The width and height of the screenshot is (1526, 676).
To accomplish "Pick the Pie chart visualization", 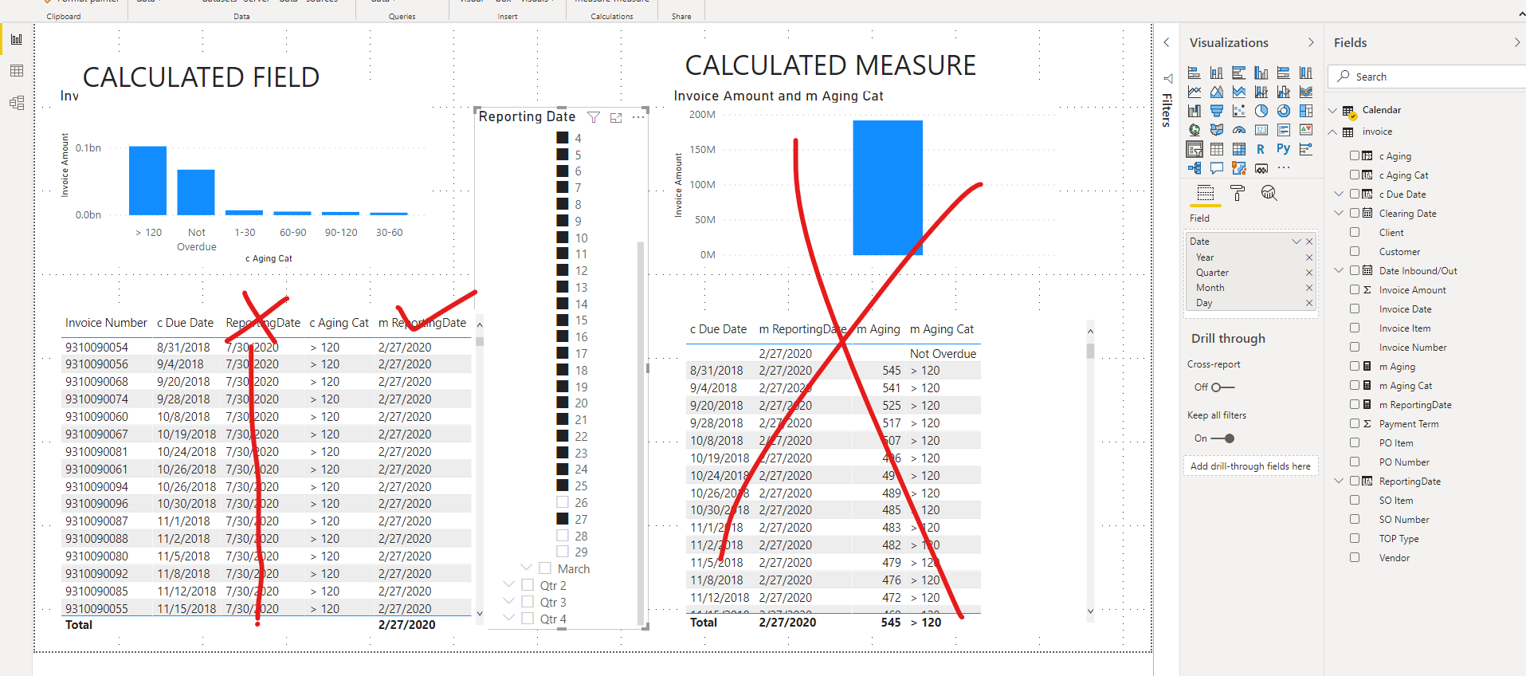I will [1261, 111].
